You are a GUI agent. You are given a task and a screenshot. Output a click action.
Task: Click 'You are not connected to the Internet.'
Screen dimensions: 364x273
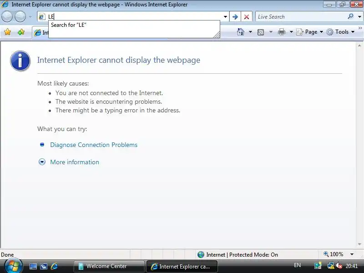(109, 93)
